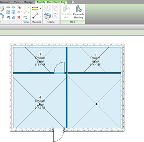The image size is (144, 142).
Task: Click the Pick New Host button
Action: [x=66, y=12]
